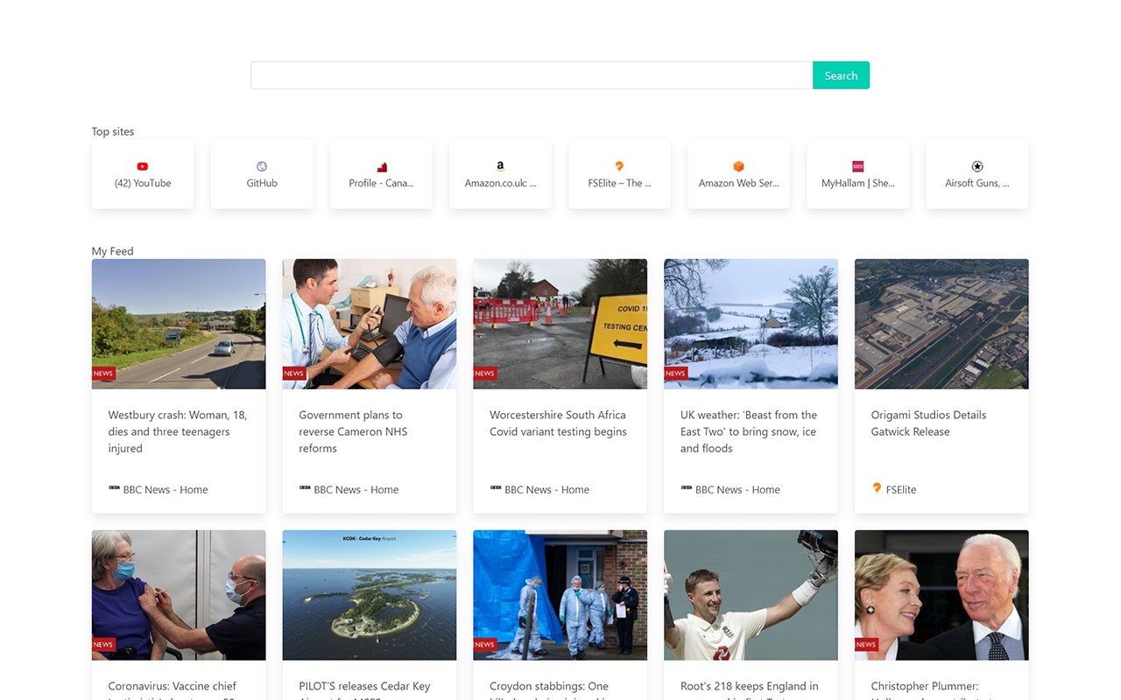This screenshot has width=1121, height=700.
Task: Click the Cedar Key island aerial thumbnail
Action: [370, 595]
